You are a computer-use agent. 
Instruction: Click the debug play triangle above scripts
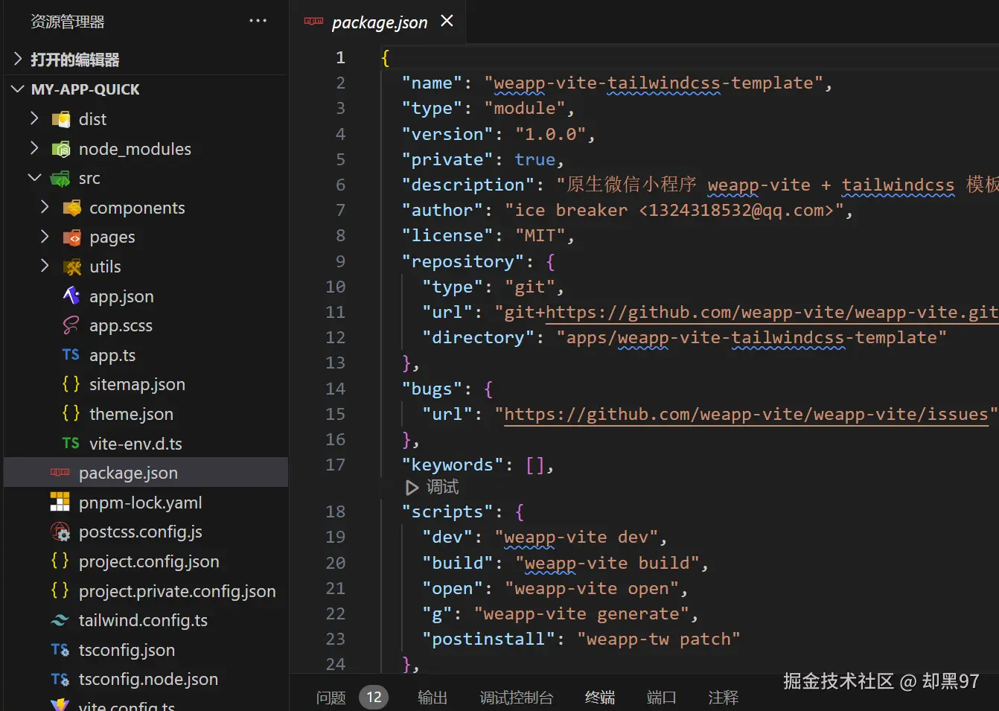coord(412,488)
